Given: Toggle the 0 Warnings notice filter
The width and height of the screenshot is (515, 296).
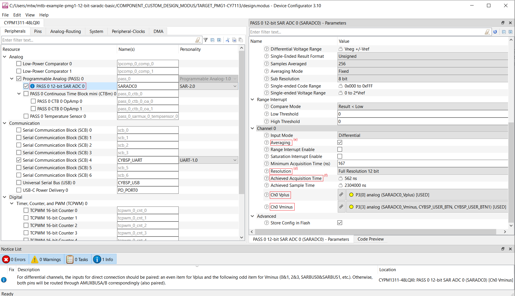Looking at the screenshot, I should (x=46, y=259).
